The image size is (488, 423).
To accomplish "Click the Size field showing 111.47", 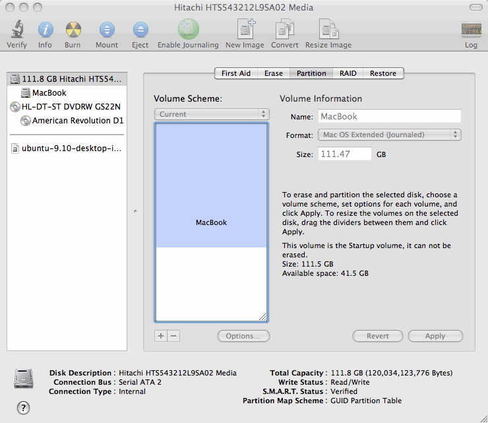I will [344, 154].
